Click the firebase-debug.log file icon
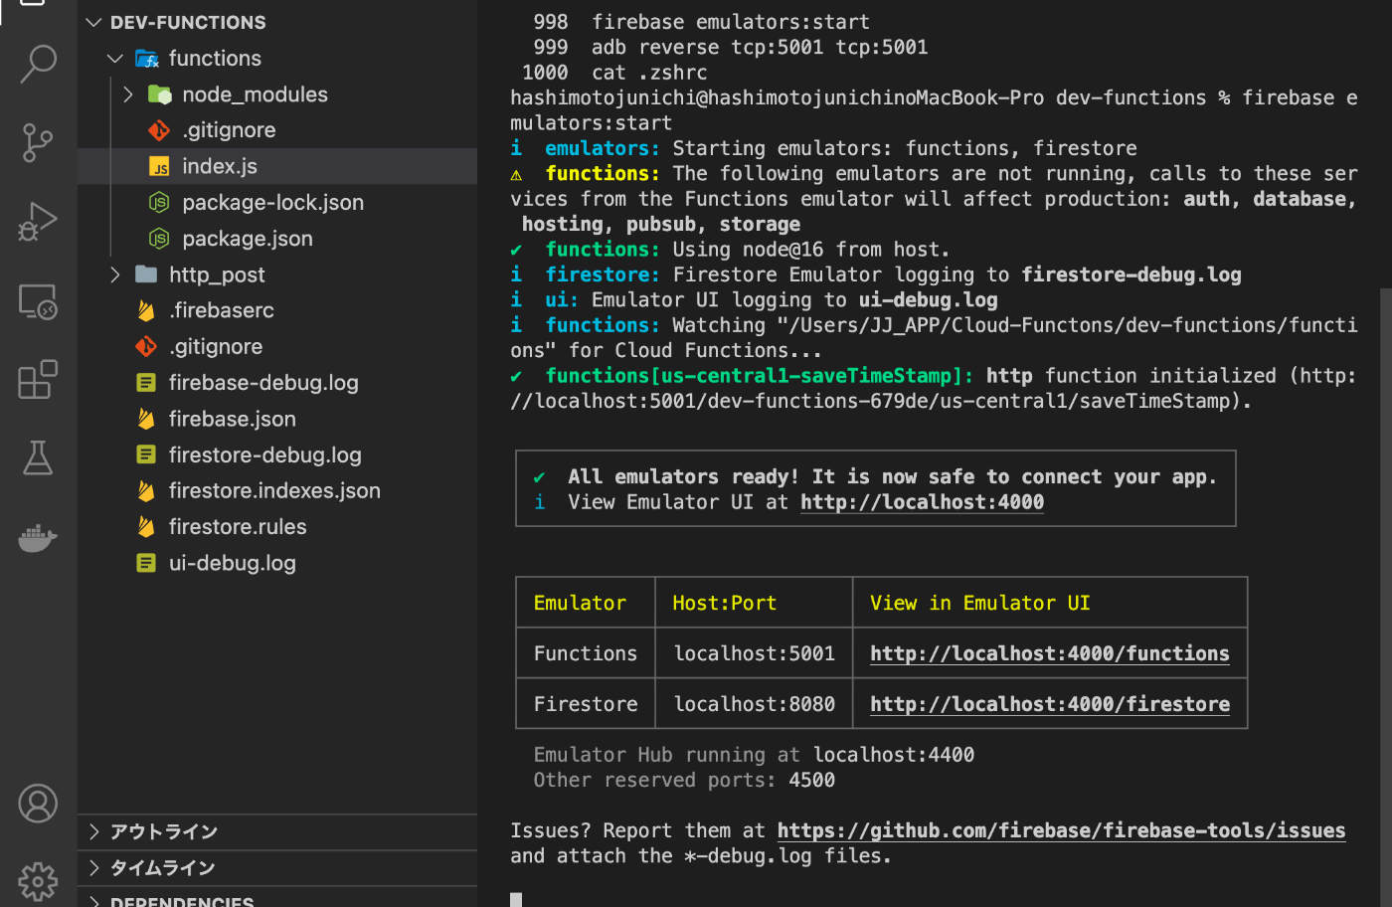Screen dimensions: 1392x907 [x=146, y=383]
